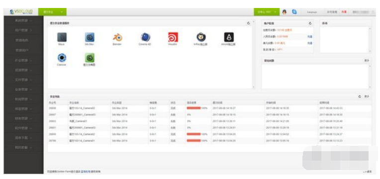Select the V-Ray standalone icon
Image resolution: width=380 pixels, height=179 pixels.
click(201, 37)
